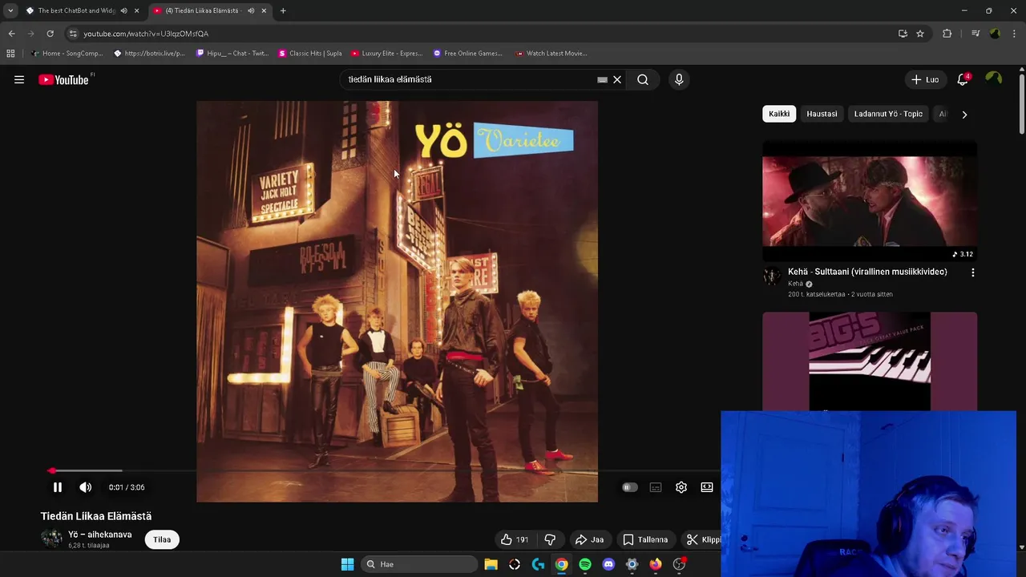Toggle the autoplay switch
This screenshot has width=1026, height=577.
point(630,487)
